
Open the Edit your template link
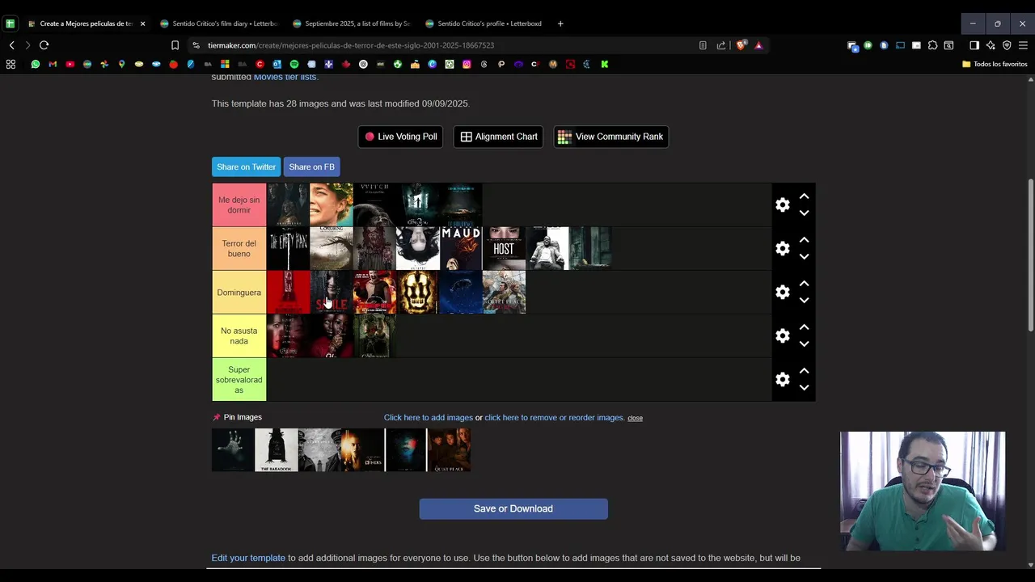(x=248, y=558)
